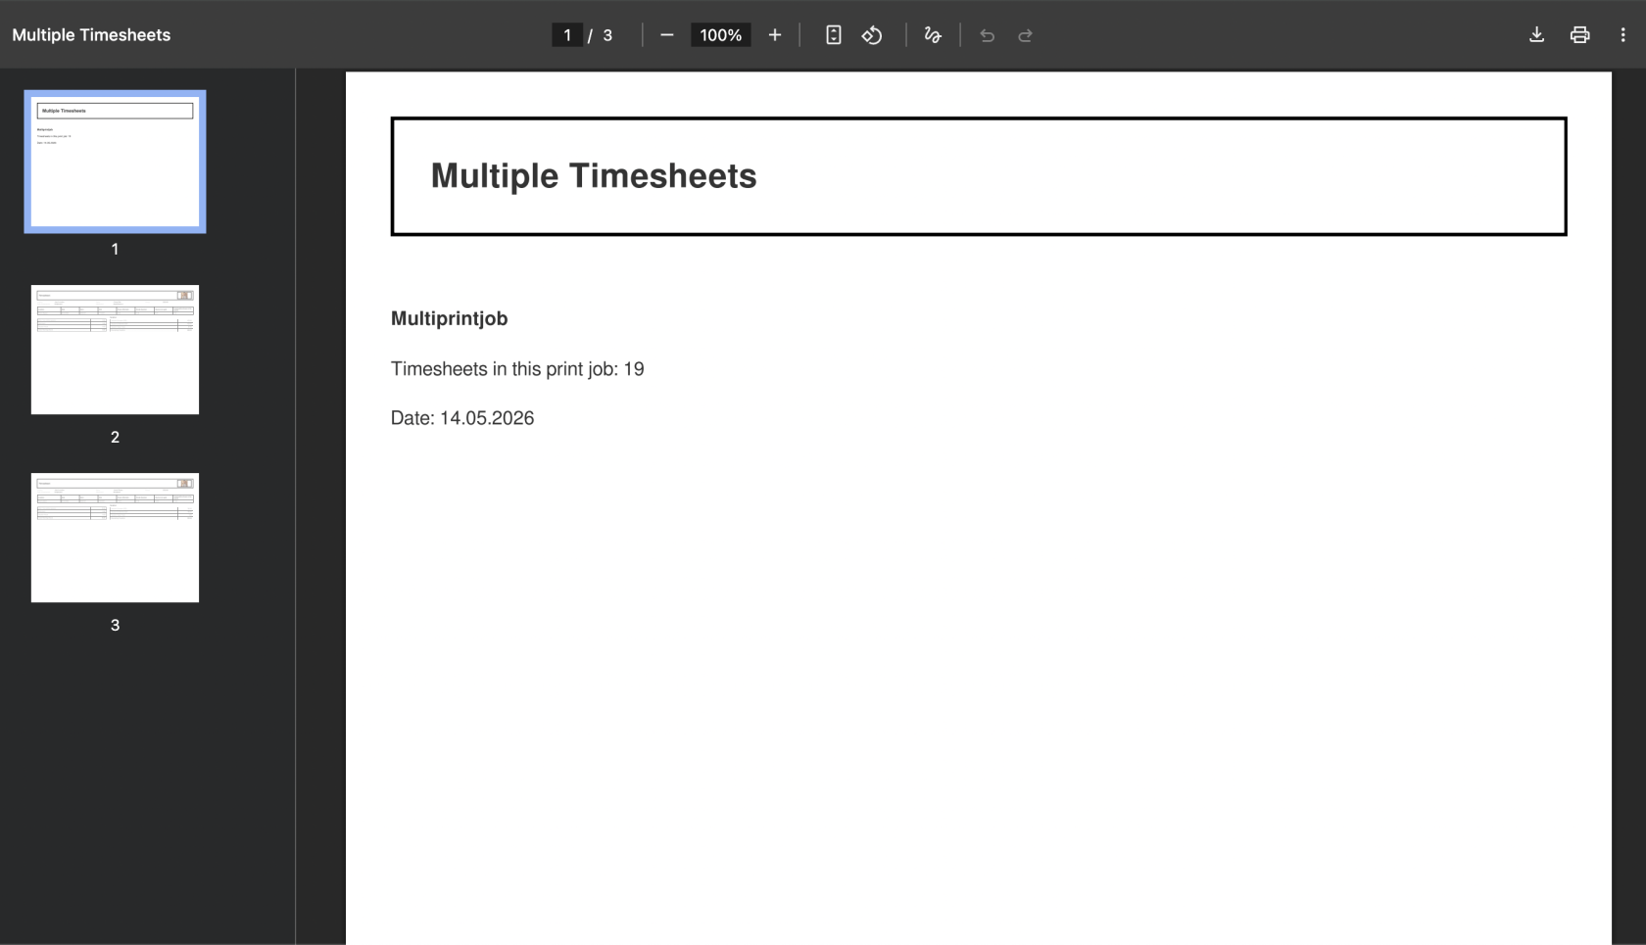Activate the draw annotation tool
Screen dimensions: 1646x945
(933, 35)
